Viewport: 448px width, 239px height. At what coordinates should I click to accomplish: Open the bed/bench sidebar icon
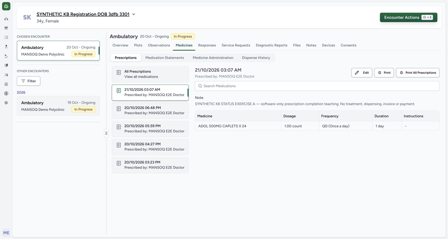pyautogui.click(x=6, y=84)
